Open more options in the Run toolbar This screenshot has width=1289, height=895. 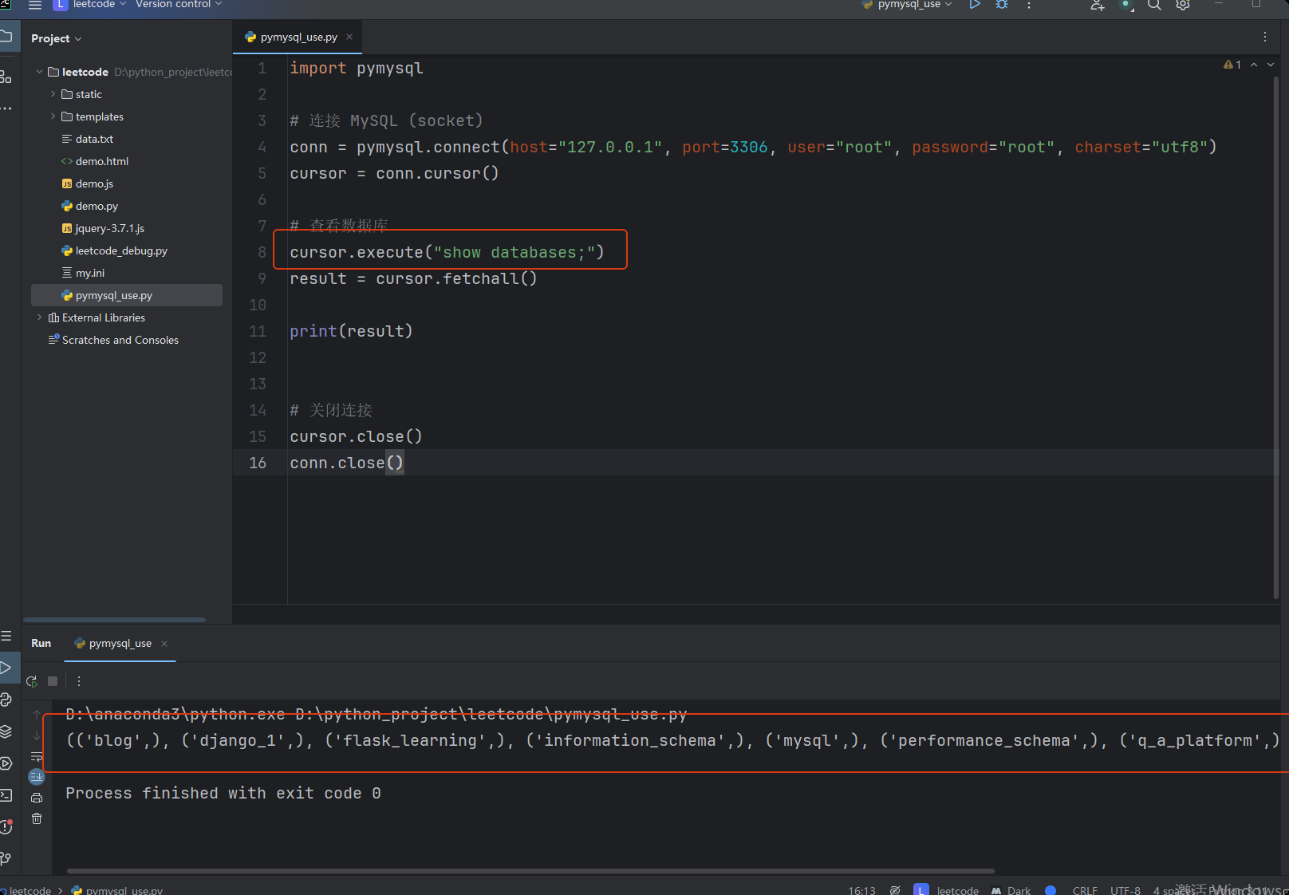[x=78, y=681]
